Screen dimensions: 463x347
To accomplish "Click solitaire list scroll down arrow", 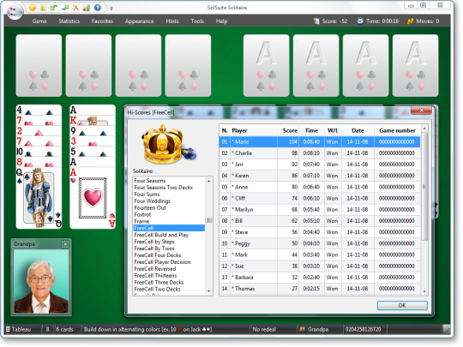I will click(x=208, y=291).
